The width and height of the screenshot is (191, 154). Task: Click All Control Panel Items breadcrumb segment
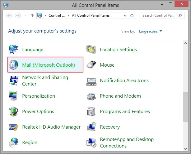coord(91,15)
